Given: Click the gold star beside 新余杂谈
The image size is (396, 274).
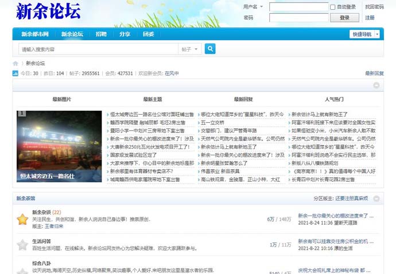Looking at the screenshot, I should (x=22, y=219).
